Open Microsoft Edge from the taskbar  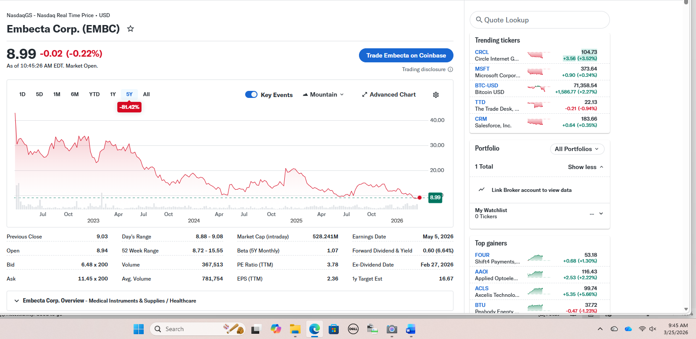coord(314,329)
